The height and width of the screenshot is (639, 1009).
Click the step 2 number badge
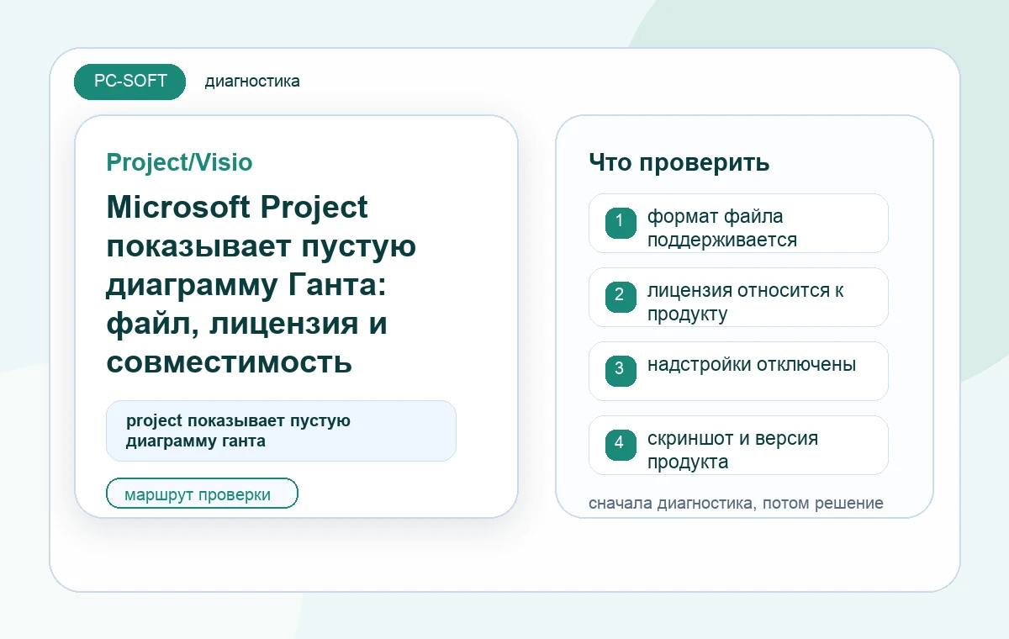[621, 297]
